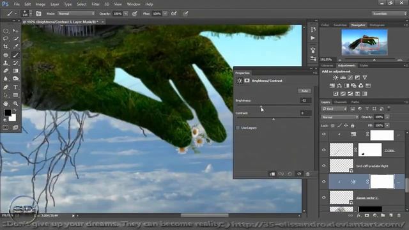Hide the layer with the spotted mask
The height and width of the screenshot is (230, 409).
point(324,150)
